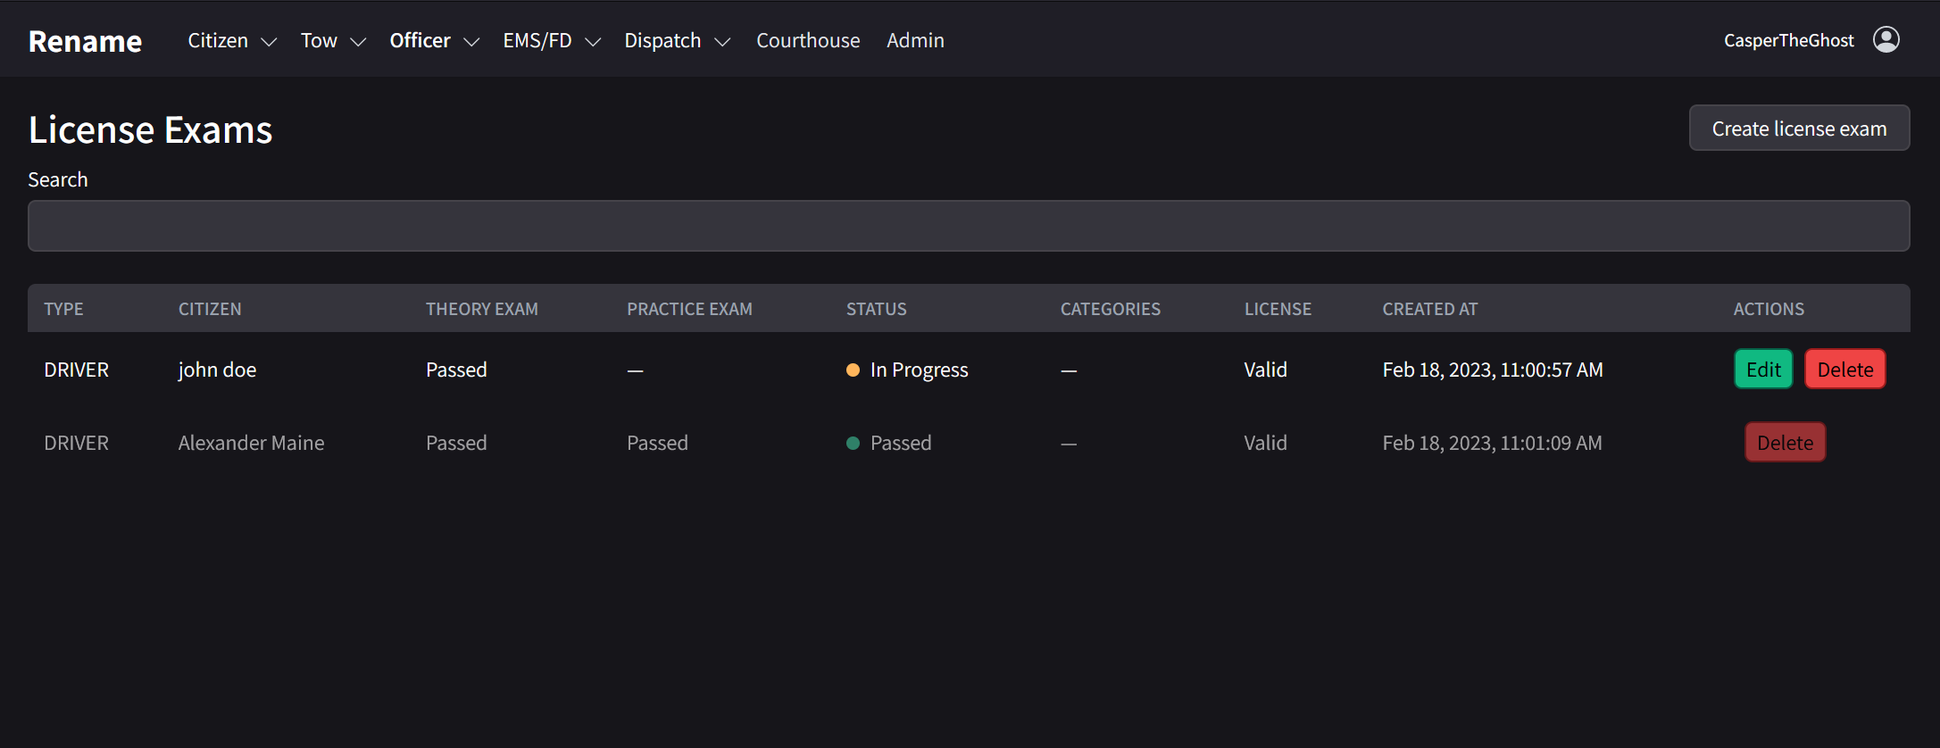Focus the Search input field
Image resolution: width=1940 pixels, height=748 pixels.
click(969, 226)
